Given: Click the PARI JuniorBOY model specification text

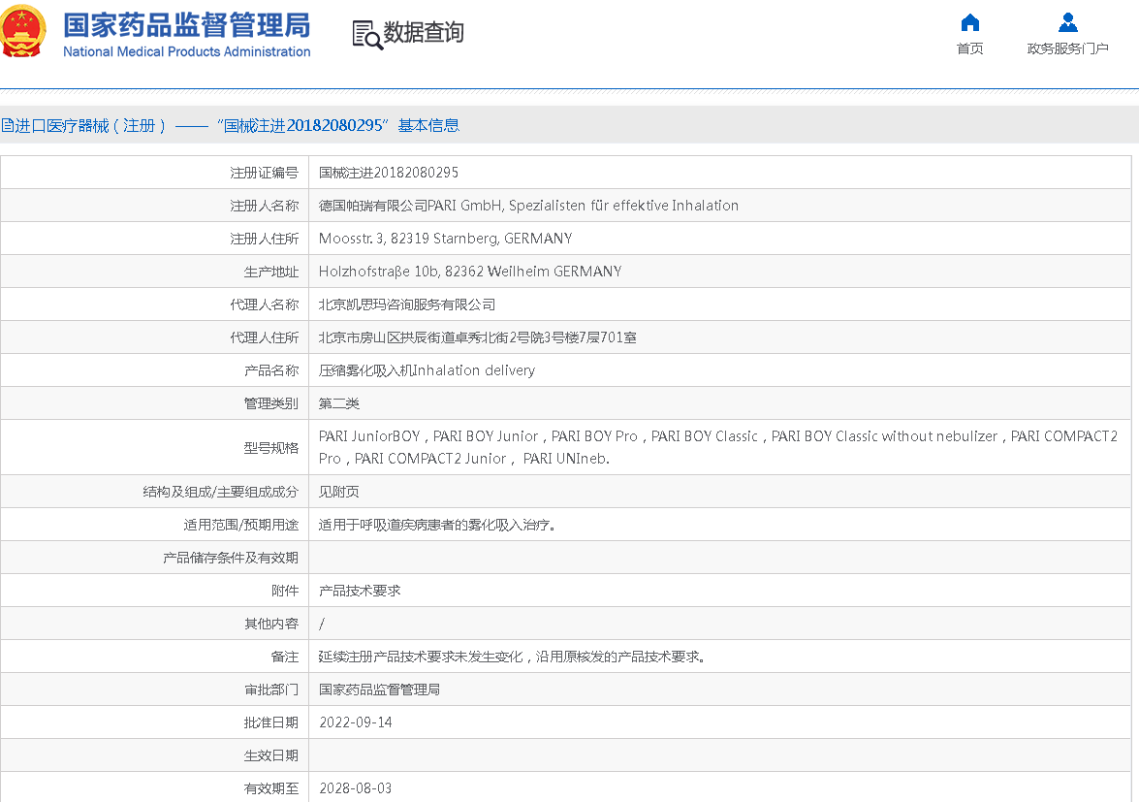Looking at the screenshot, I should pyautogui.click(x=717, y=447).
